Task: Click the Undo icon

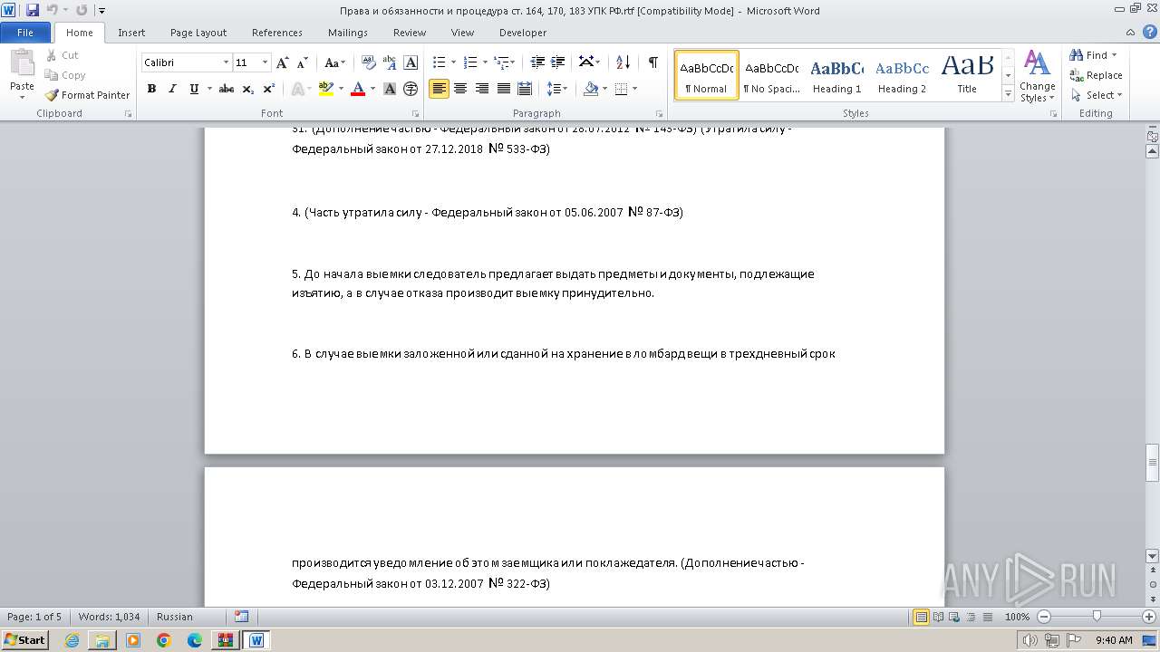Action: coord(52,10)
